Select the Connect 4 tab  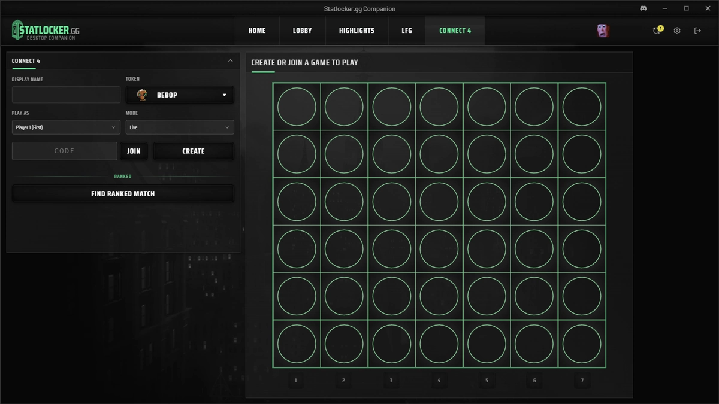(x=455, y=31)
